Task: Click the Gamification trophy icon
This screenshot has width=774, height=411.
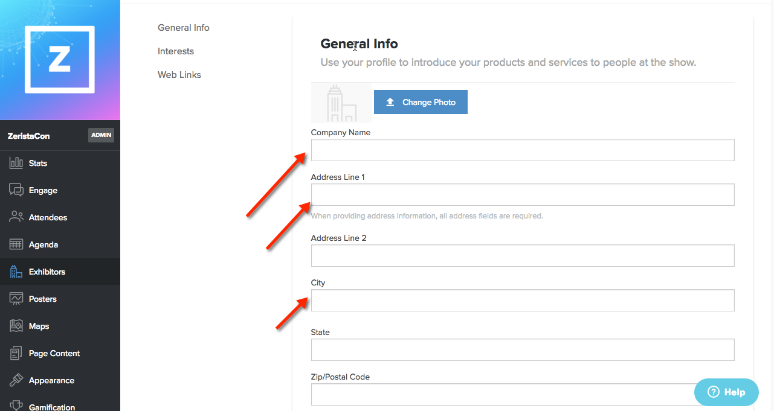Action: coord(16,406)
